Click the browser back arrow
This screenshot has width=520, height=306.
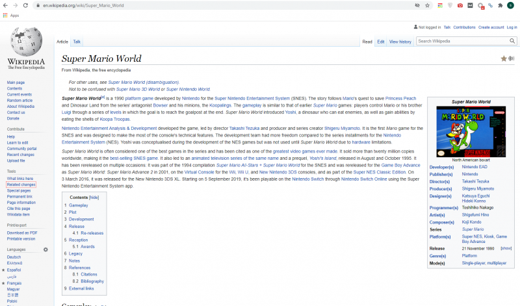(x=5, y=5)
